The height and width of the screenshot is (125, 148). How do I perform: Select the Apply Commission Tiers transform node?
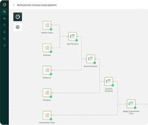click(131, 104)
